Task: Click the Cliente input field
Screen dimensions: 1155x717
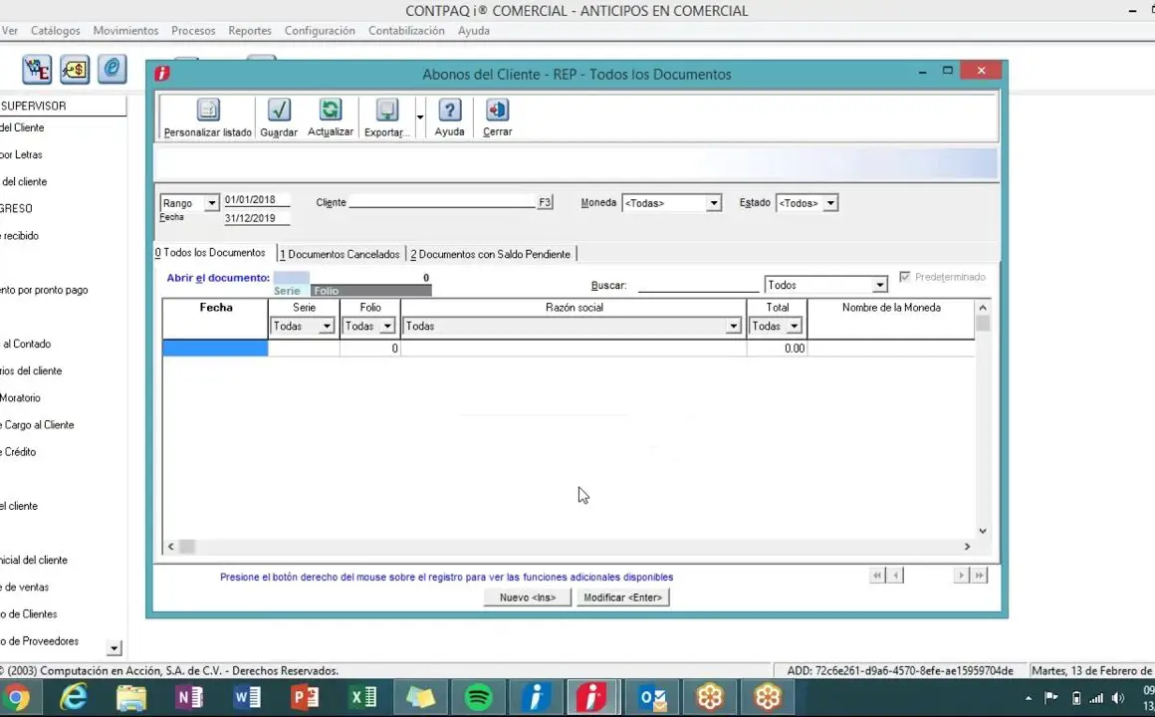Action: pyautogui.click(x=442, y=202)
